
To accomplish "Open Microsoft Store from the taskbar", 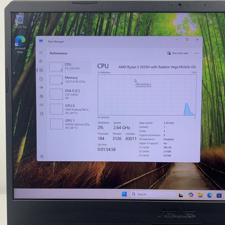I will 219,195.
